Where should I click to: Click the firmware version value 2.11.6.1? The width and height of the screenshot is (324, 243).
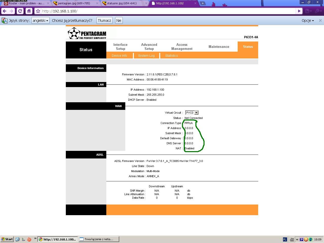click(x=162, y=74)
